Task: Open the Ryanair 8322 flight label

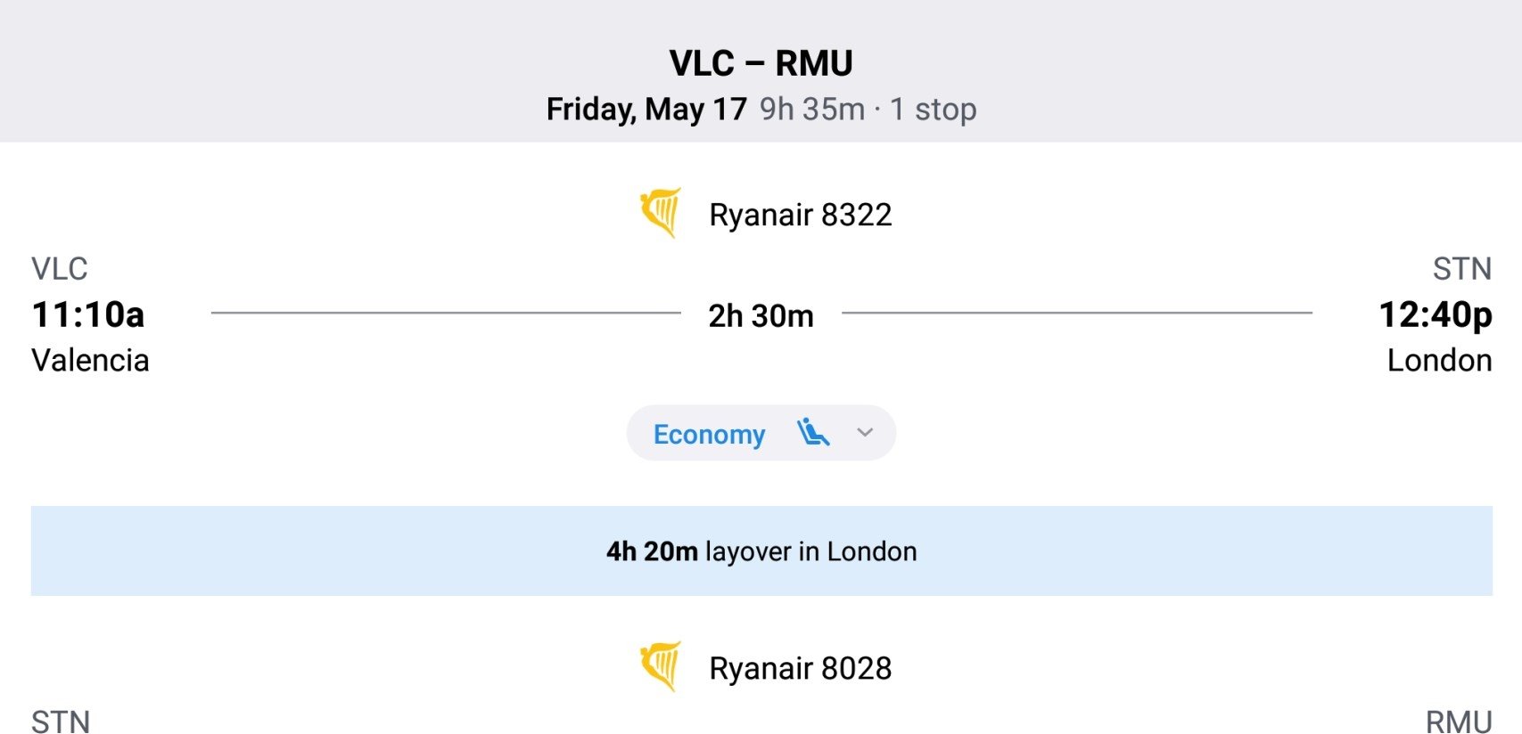Action: (x=801, y=215)
